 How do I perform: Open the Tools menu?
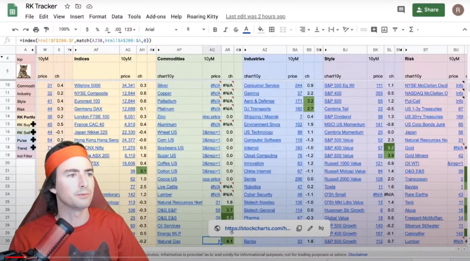(134, 17)
